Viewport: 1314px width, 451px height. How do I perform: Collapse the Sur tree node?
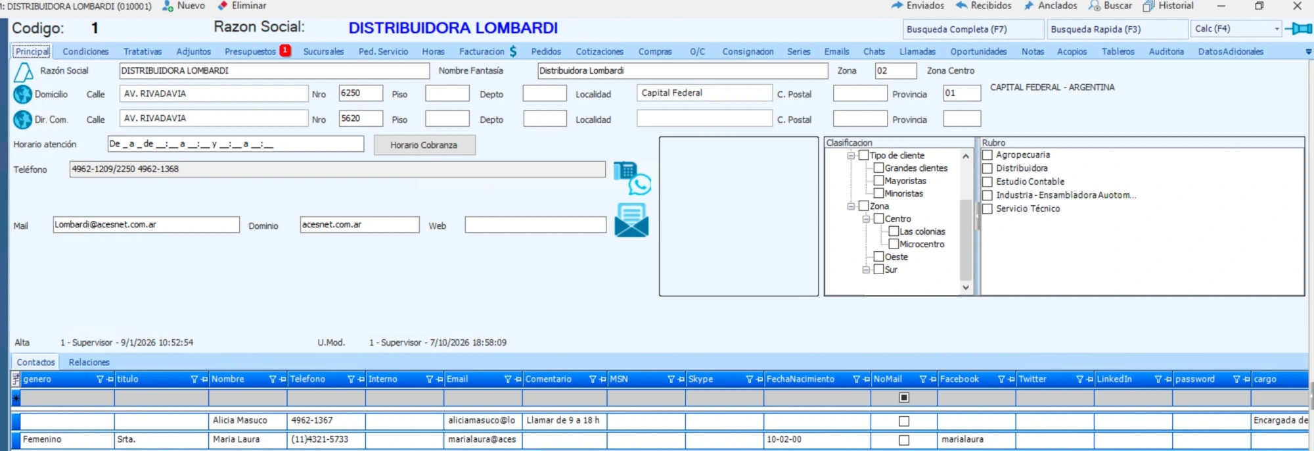click(866, 270)
